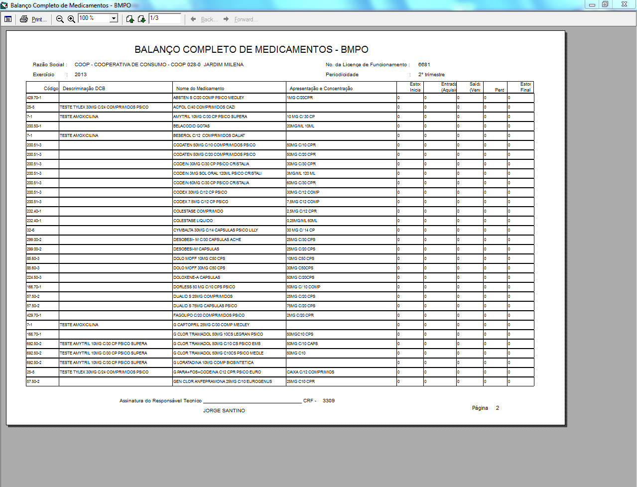Minimize the Balanço Completo window
Viewport: 637px width, 487px height.
point(592,4)
